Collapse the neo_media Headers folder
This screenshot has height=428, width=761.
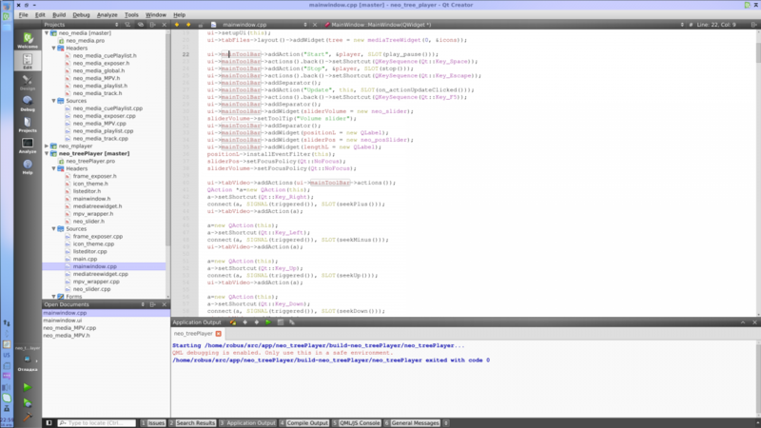(x=53, y=49)
